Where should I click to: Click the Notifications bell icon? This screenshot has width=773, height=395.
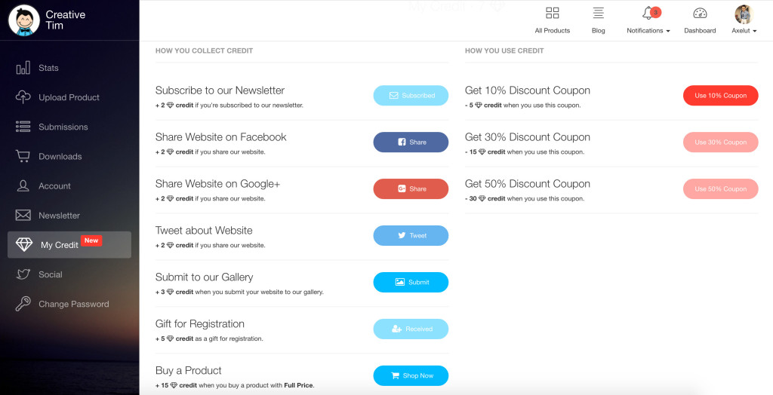(x=648, y=13)
